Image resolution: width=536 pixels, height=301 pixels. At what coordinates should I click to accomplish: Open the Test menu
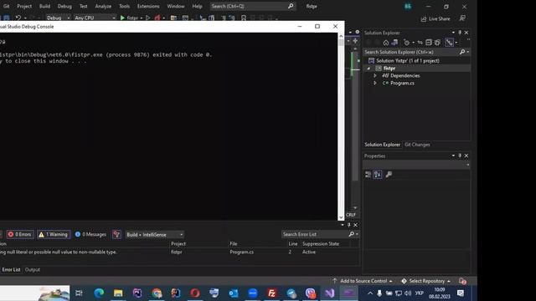click(x=84, y=6)
